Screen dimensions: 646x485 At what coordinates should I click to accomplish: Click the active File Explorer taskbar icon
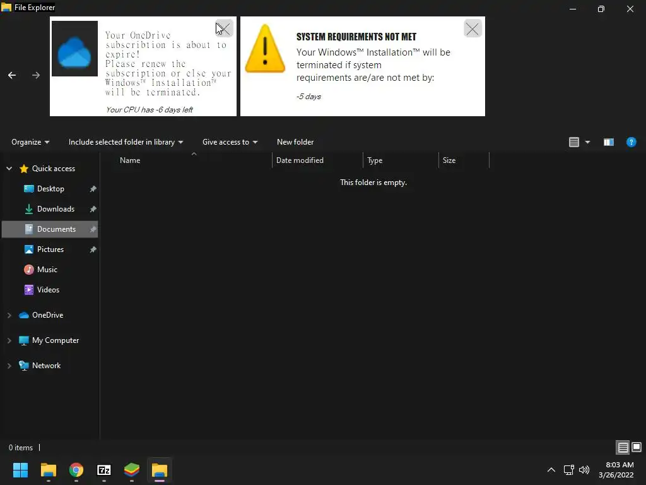click(160, 470)
